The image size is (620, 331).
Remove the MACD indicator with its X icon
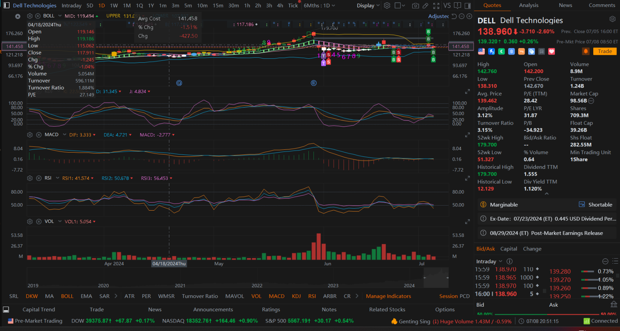pos(39,135)
